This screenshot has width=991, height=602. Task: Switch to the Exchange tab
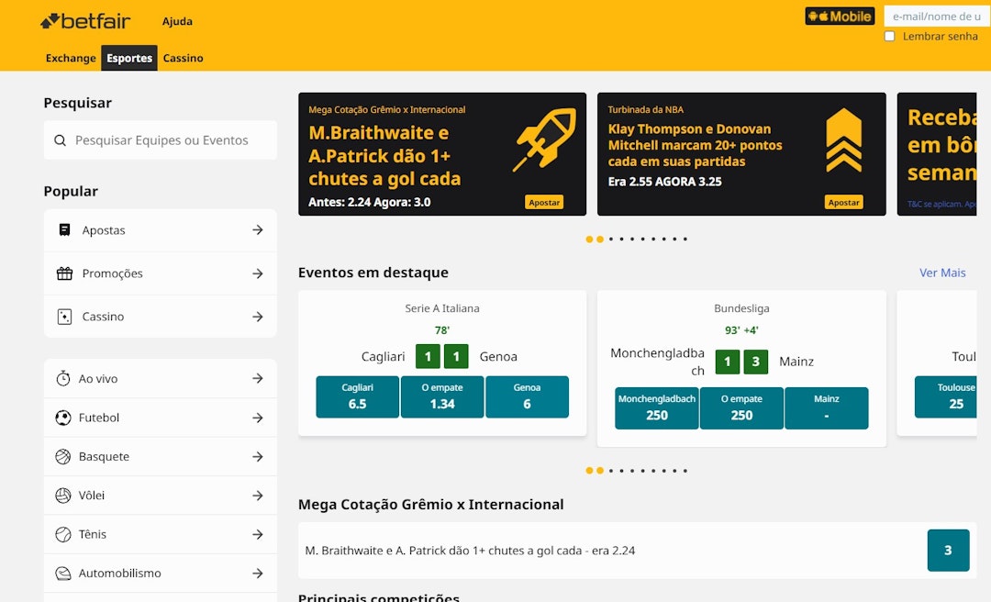pos(71,58)
